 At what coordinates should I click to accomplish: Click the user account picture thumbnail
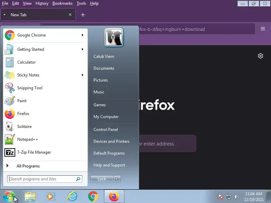pyautogui.click(x=114, y=38)
